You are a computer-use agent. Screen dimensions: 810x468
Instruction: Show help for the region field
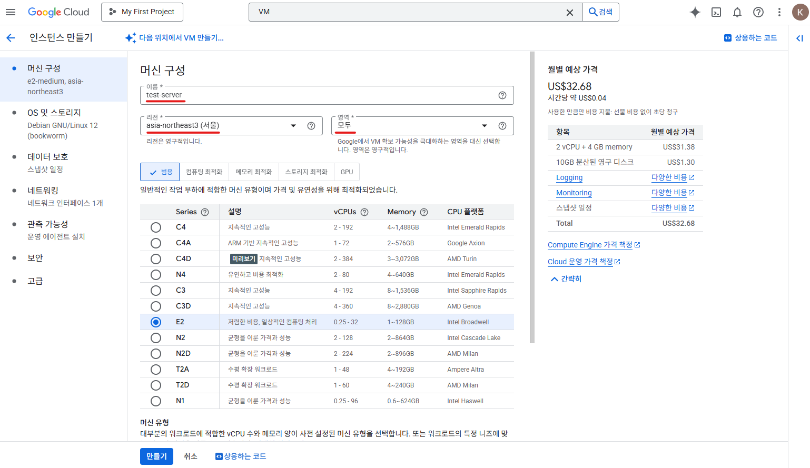click(x=311, y=126)
